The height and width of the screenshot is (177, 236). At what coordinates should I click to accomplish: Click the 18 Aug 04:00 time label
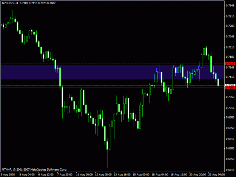click(160, 174)
